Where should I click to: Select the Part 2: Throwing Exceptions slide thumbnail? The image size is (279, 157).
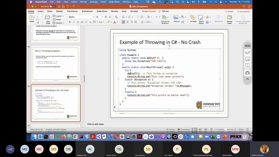point(56,64)
